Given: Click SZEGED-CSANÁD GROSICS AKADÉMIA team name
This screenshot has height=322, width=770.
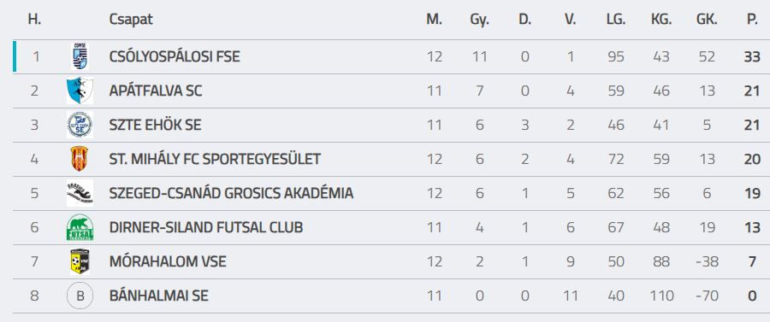Looking at the screenshot, I should tap(231, 194).
